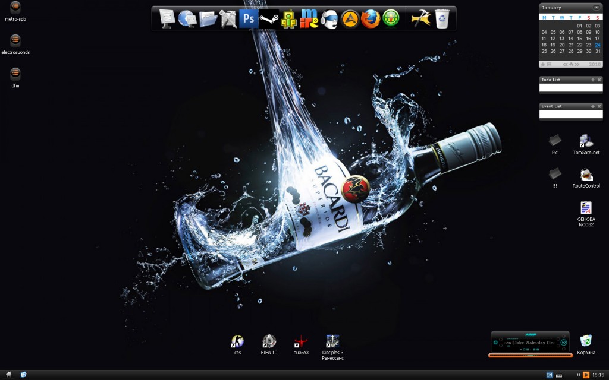Launch RouteControl shortcut
Screen dimensions: 609x380
point(586,178)
